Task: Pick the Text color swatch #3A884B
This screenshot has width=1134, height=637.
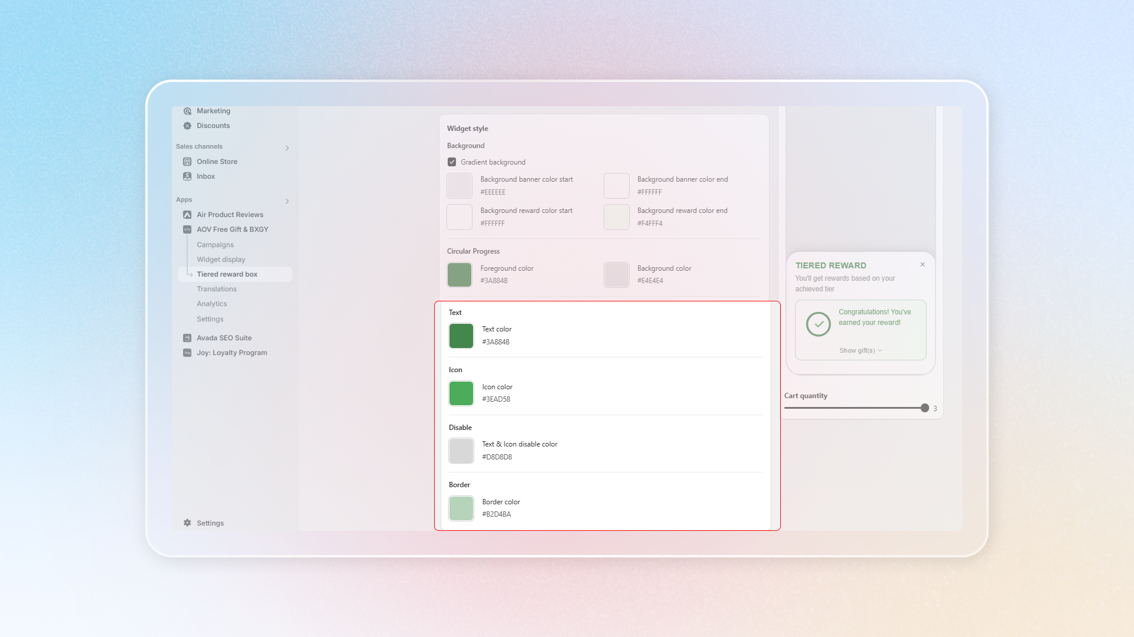Action: [x=461, y=336]
